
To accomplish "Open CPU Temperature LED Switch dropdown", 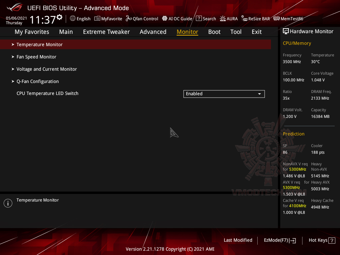I will pyautogui.click(x=224, y=94).
